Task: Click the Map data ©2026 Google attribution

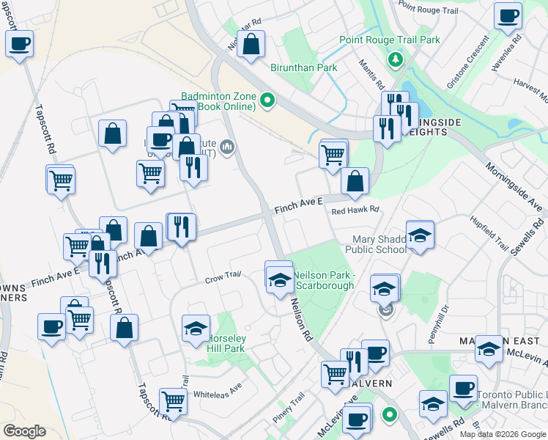Action: (503, 435)
